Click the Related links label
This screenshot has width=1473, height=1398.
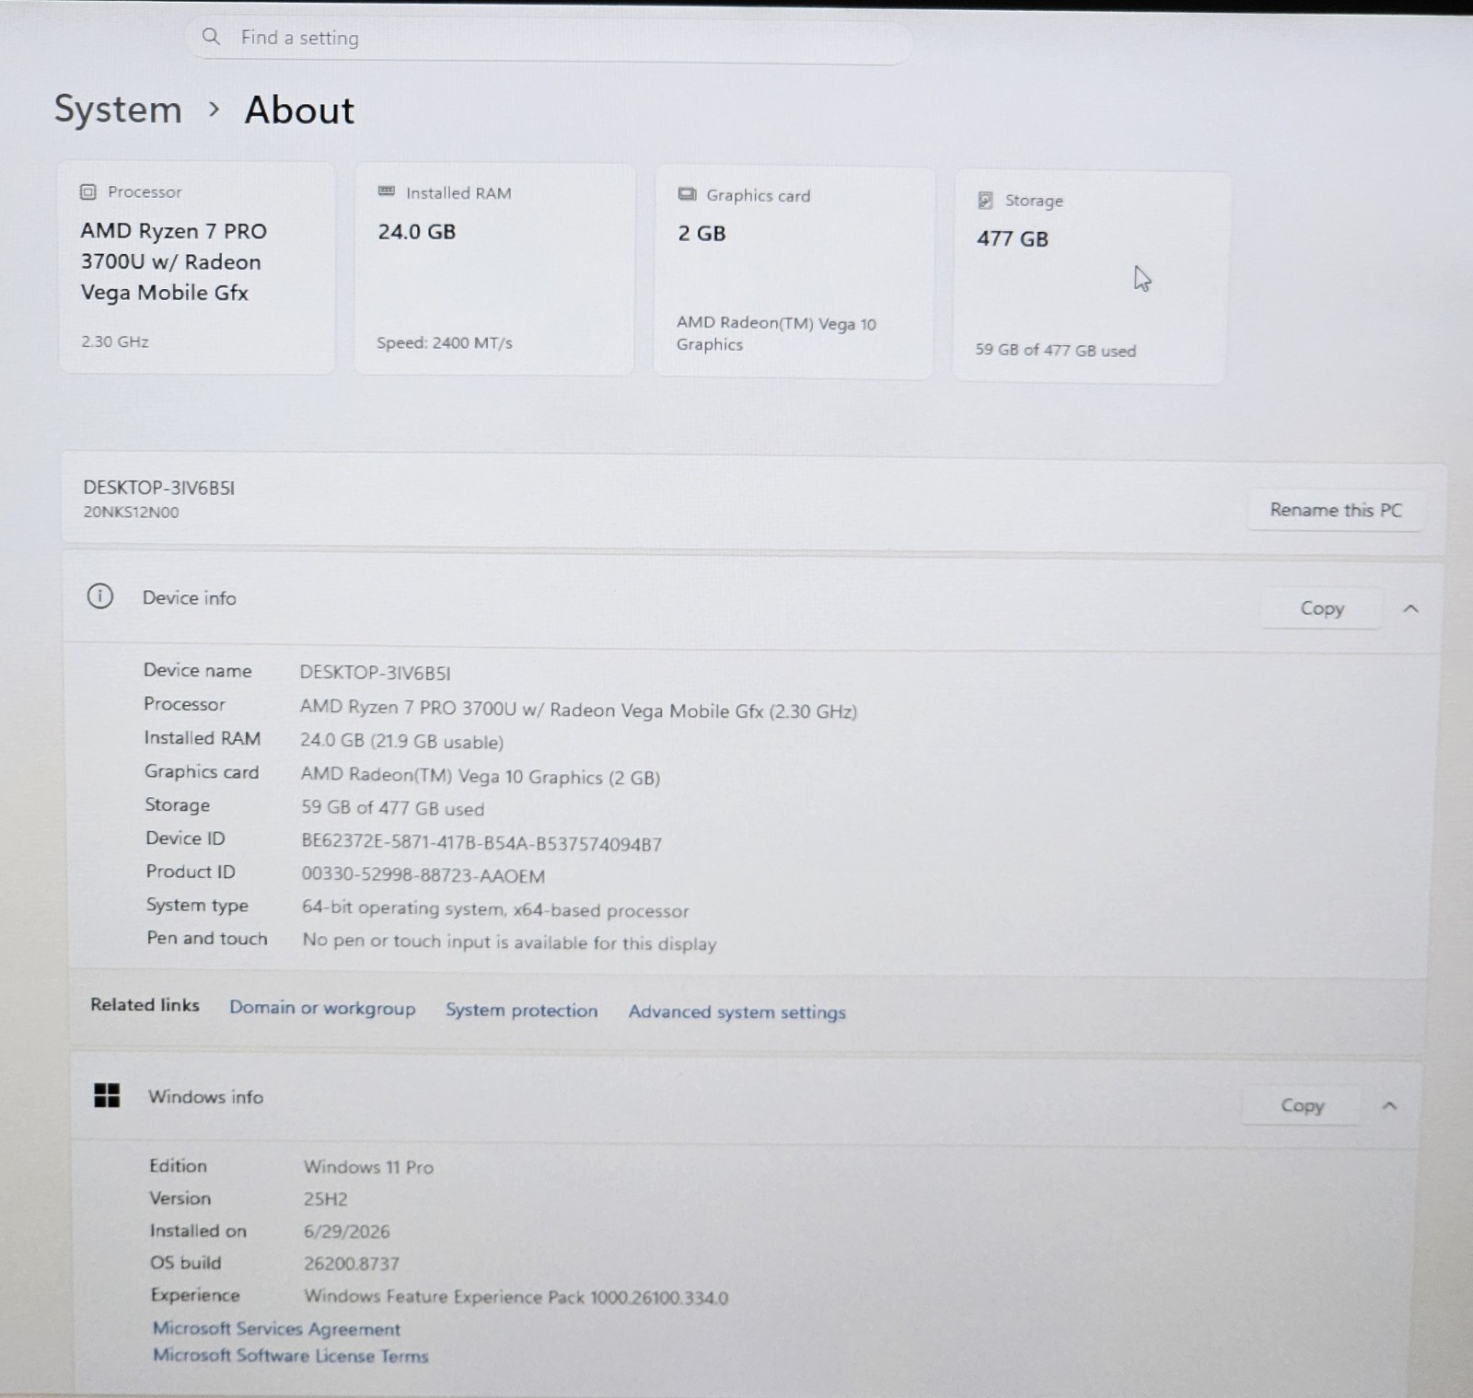[145, 1004]
